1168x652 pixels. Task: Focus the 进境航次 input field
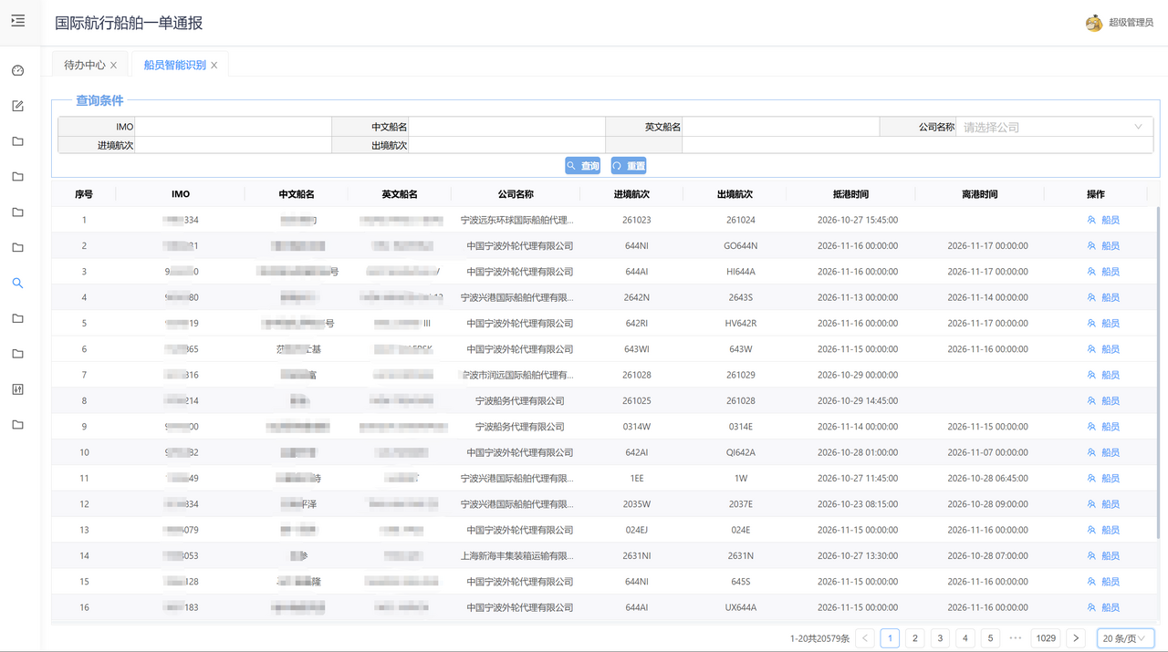pos(233,145)
